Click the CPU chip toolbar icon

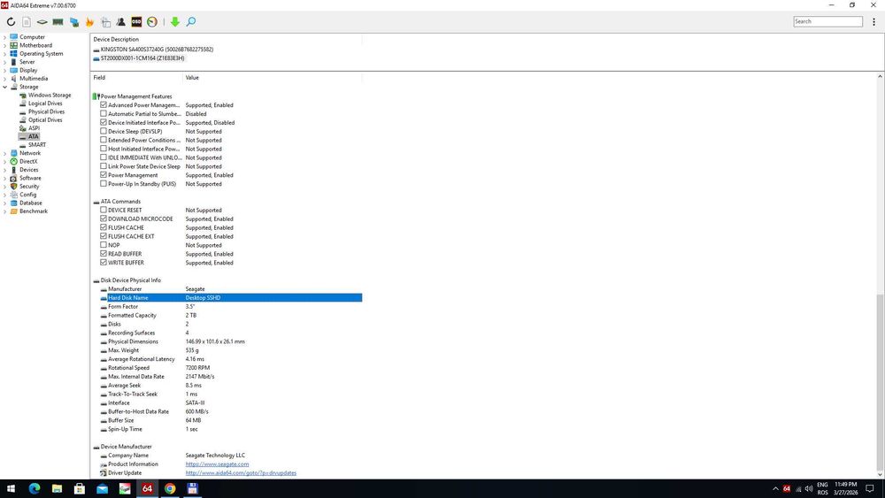(x=42, y=22)
